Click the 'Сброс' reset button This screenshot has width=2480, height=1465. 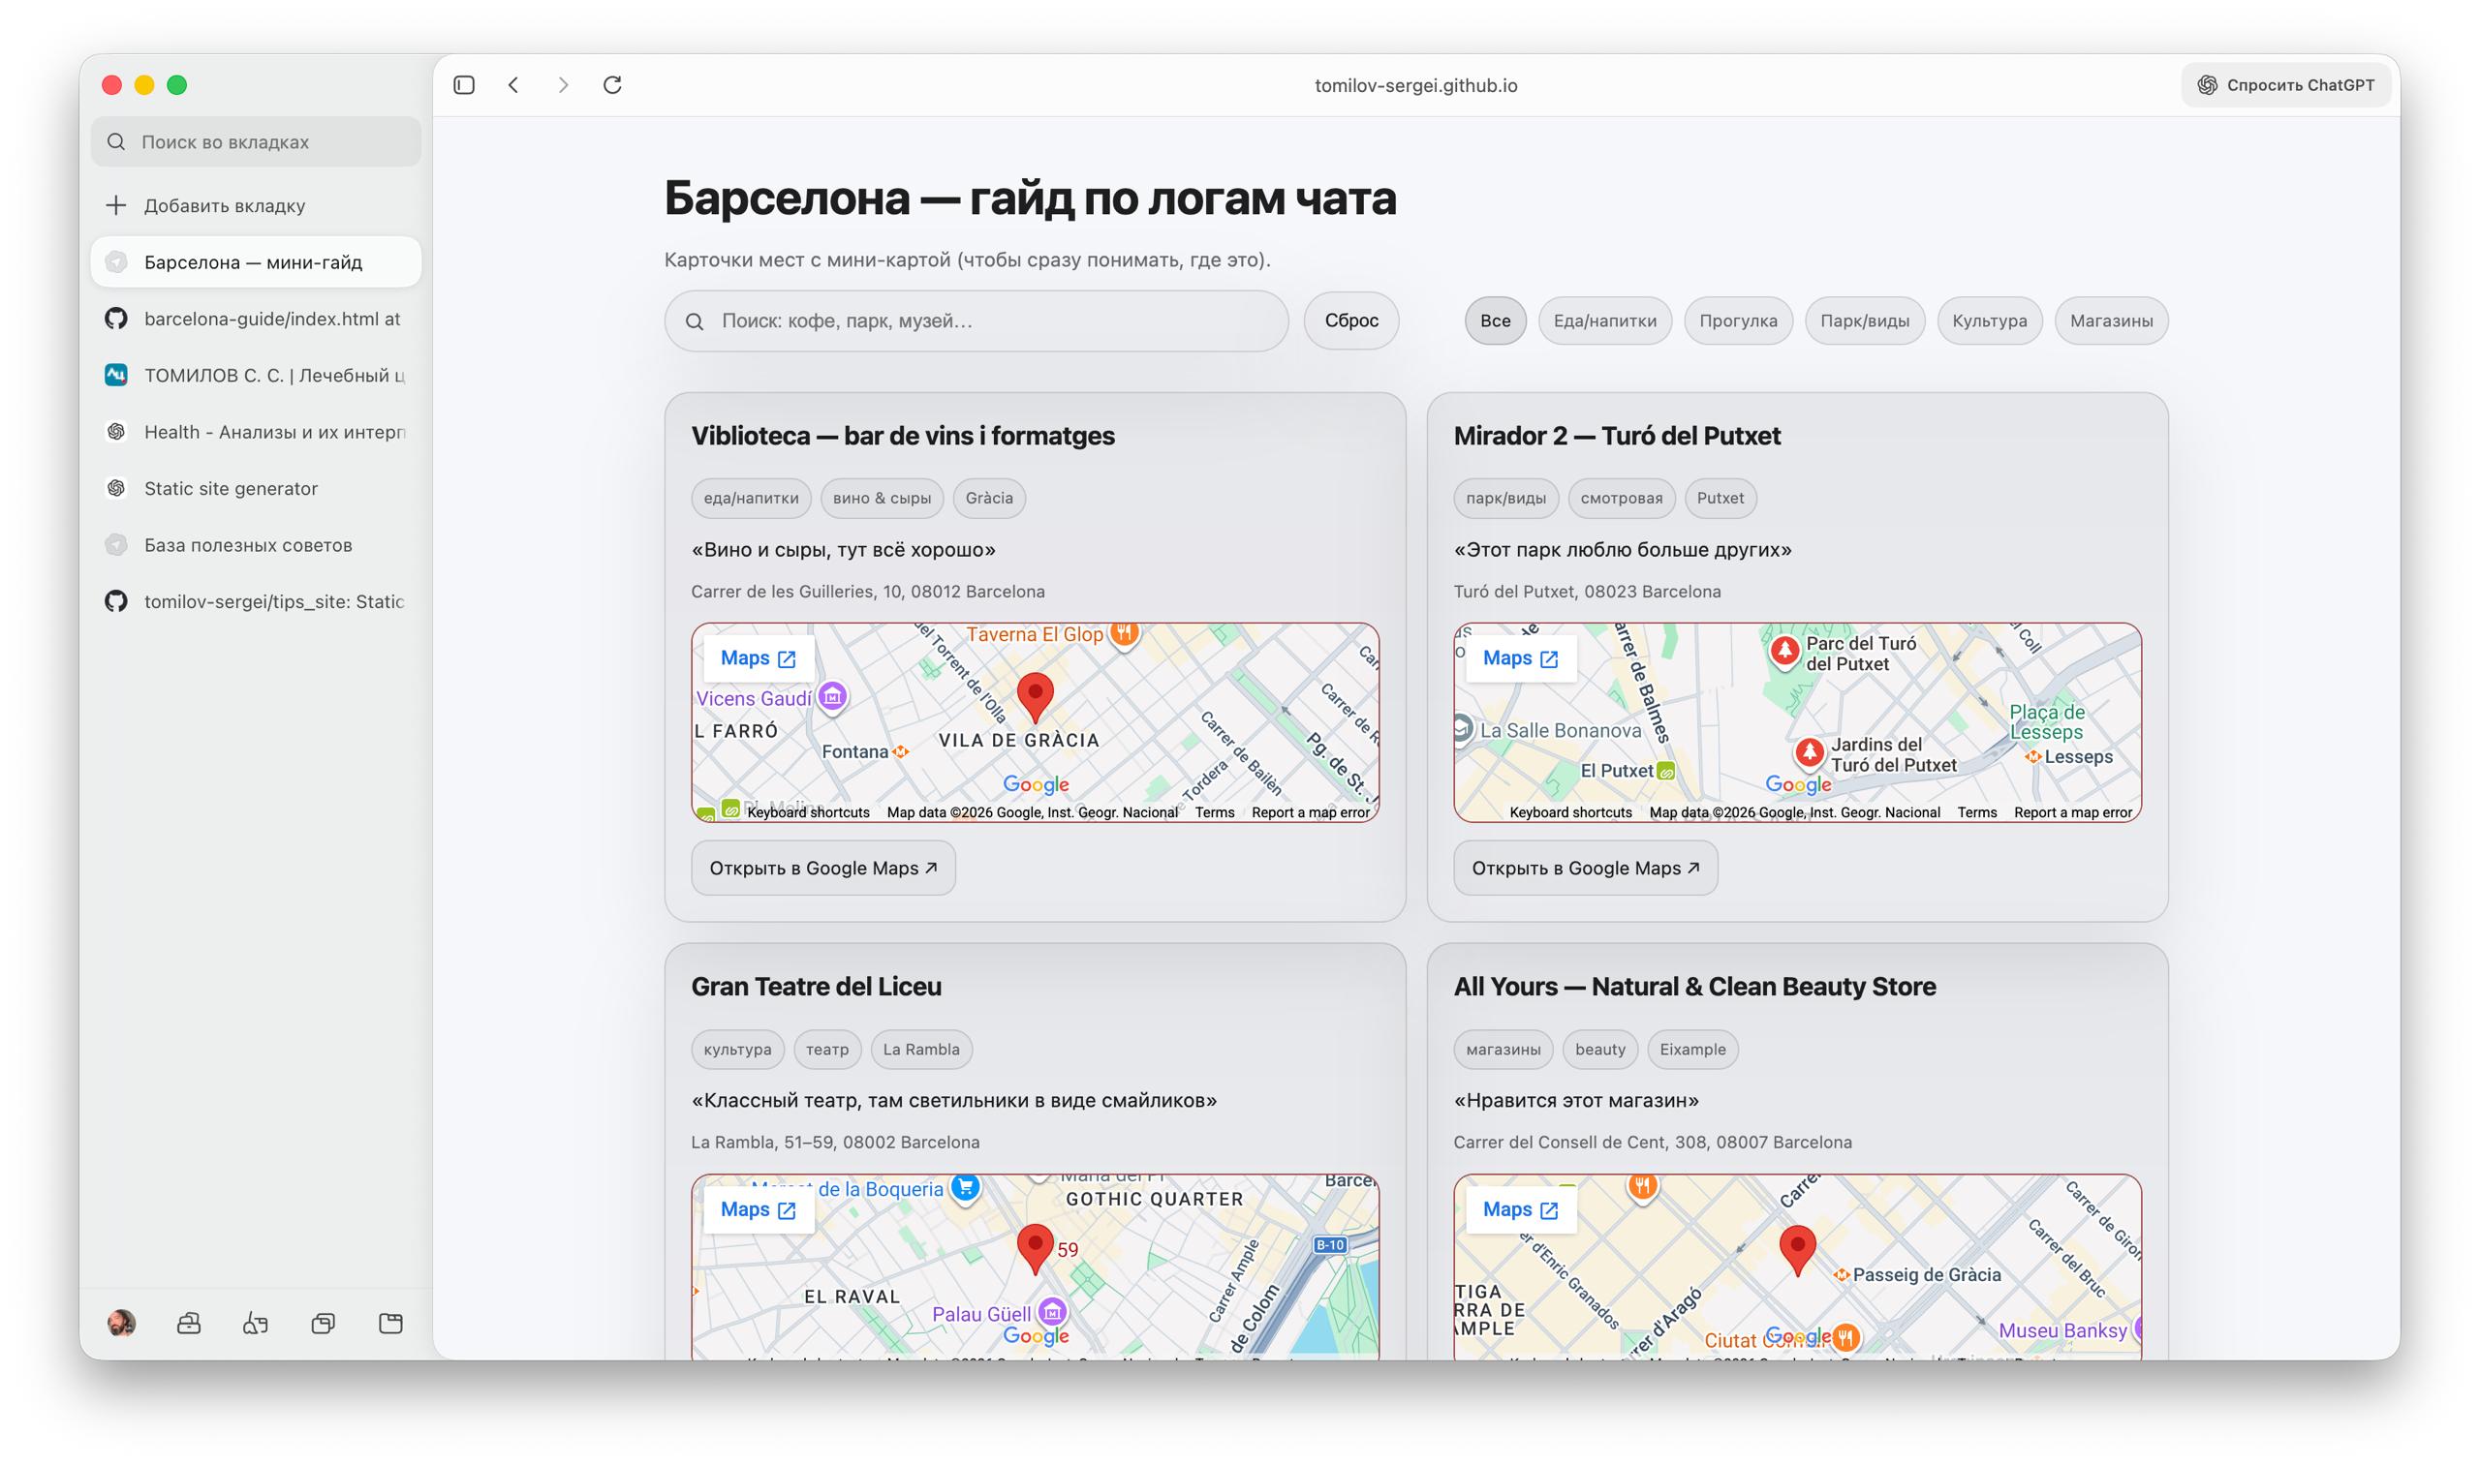1351,320
